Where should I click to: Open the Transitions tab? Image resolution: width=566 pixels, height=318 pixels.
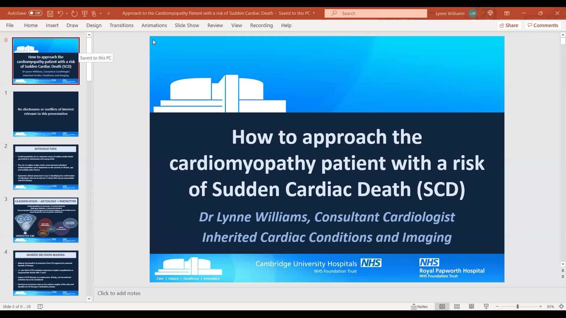coord(121,25)
